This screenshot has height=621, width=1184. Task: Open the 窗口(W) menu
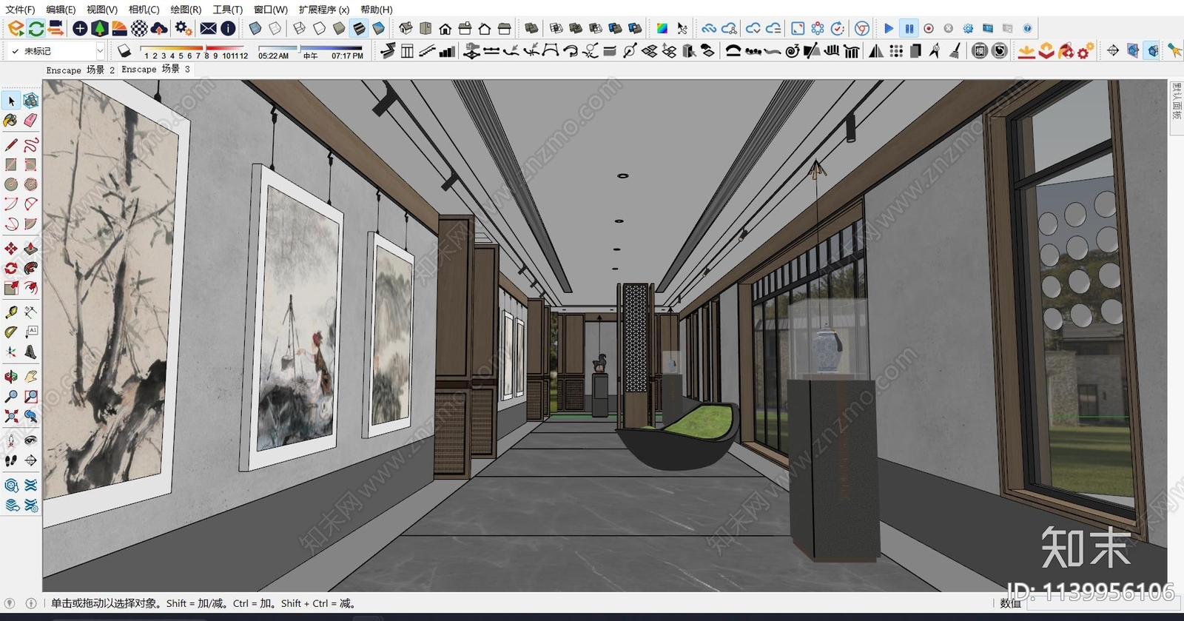[x=271, y=10]
